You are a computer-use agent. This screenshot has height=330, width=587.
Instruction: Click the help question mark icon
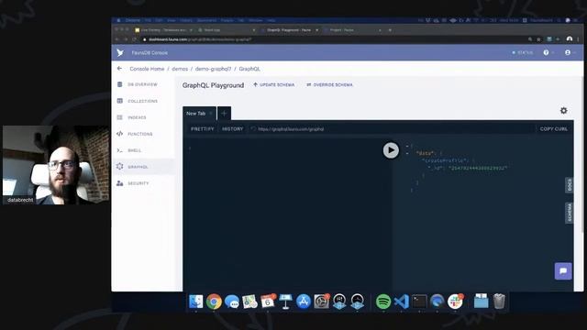pos(546,53)
